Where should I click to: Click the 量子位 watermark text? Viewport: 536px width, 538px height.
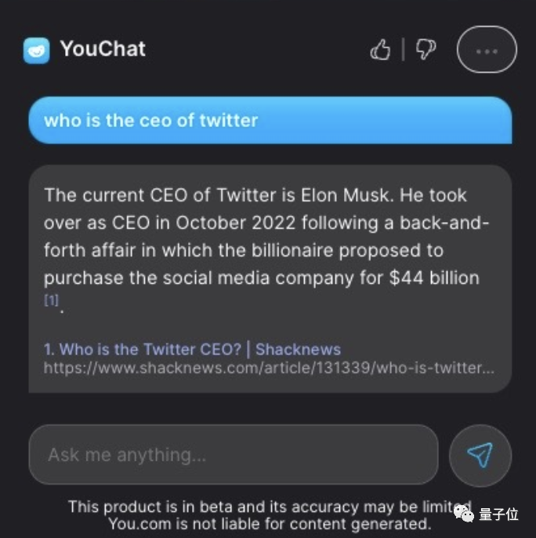point(498,514)
